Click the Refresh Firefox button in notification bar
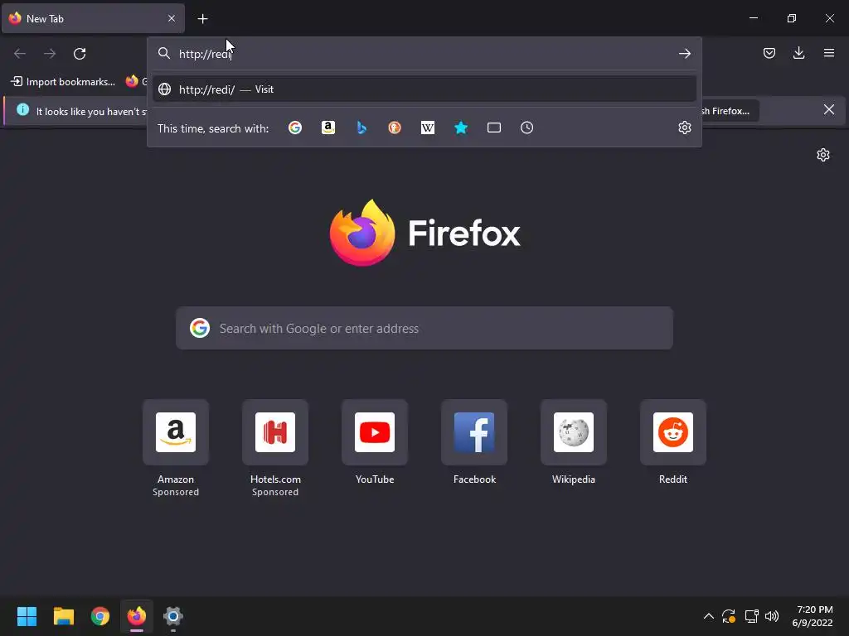Image resolution: width=849 pixels, height=636 pixels. [730, 111]
